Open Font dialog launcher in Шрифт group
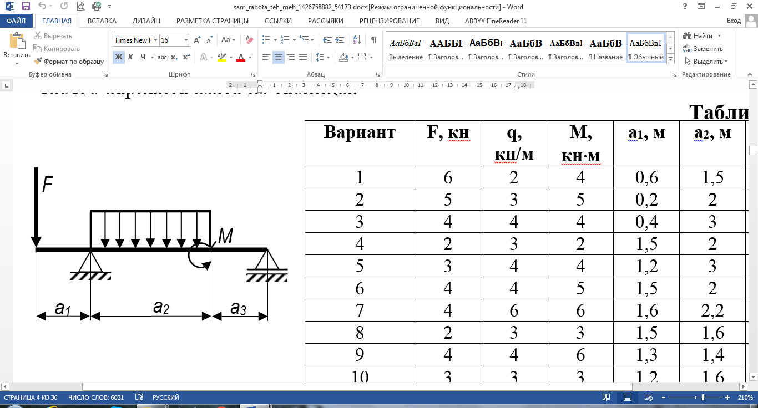758x408 pixels. (x=252, y=74)
